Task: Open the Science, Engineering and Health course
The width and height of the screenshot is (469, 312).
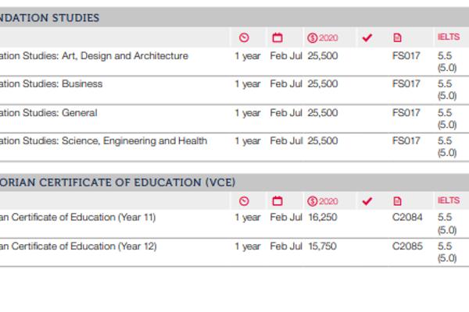Action: [x=103, y=141]
